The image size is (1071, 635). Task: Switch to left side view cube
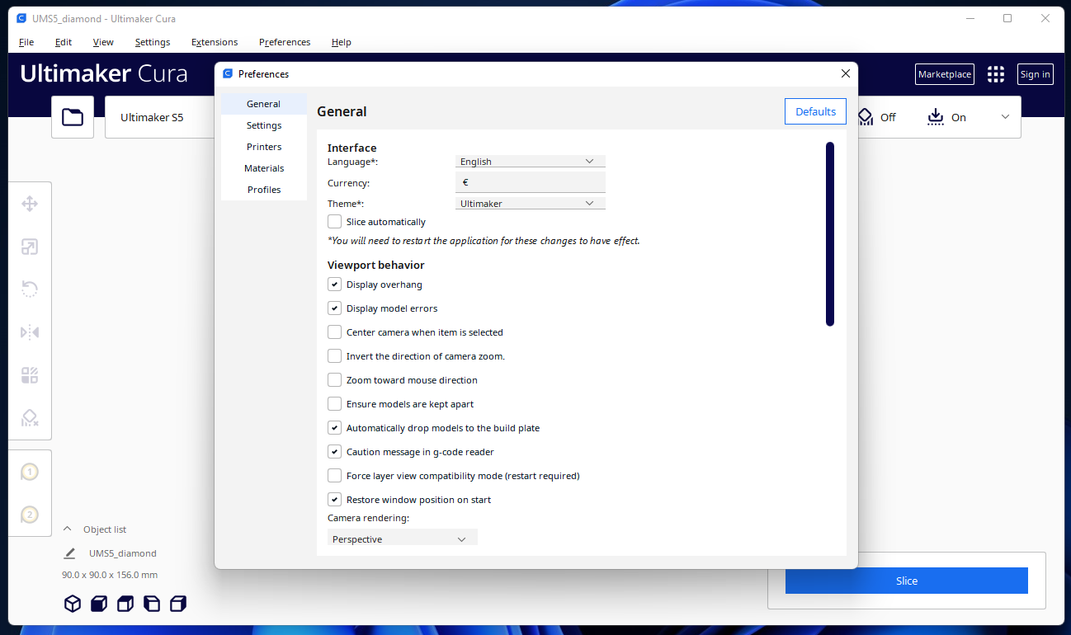152,604
